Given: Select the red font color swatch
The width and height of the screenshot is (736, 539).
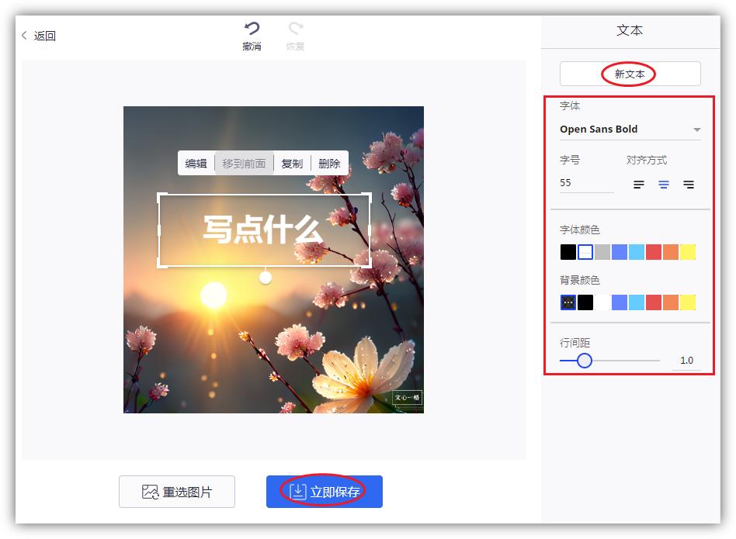Looking at the screenshot, I should (653, 252).
